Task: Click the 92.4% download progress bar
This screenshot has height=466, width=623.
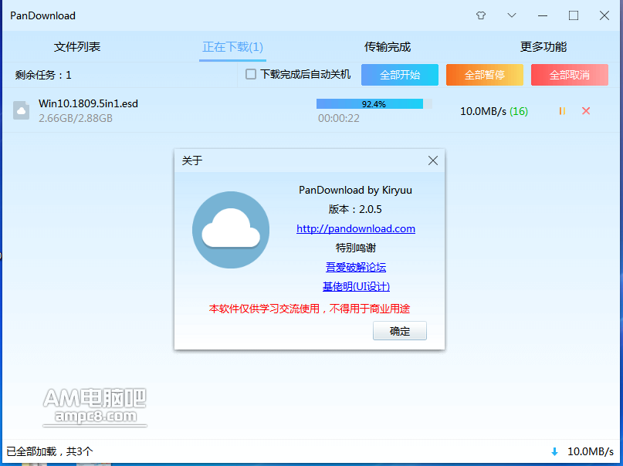Action: [374, 104]
